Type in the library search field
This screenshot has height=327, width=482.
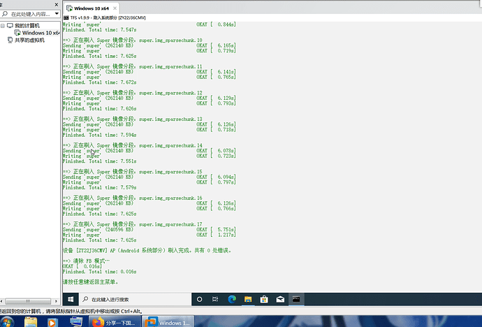tap(31, 14)
